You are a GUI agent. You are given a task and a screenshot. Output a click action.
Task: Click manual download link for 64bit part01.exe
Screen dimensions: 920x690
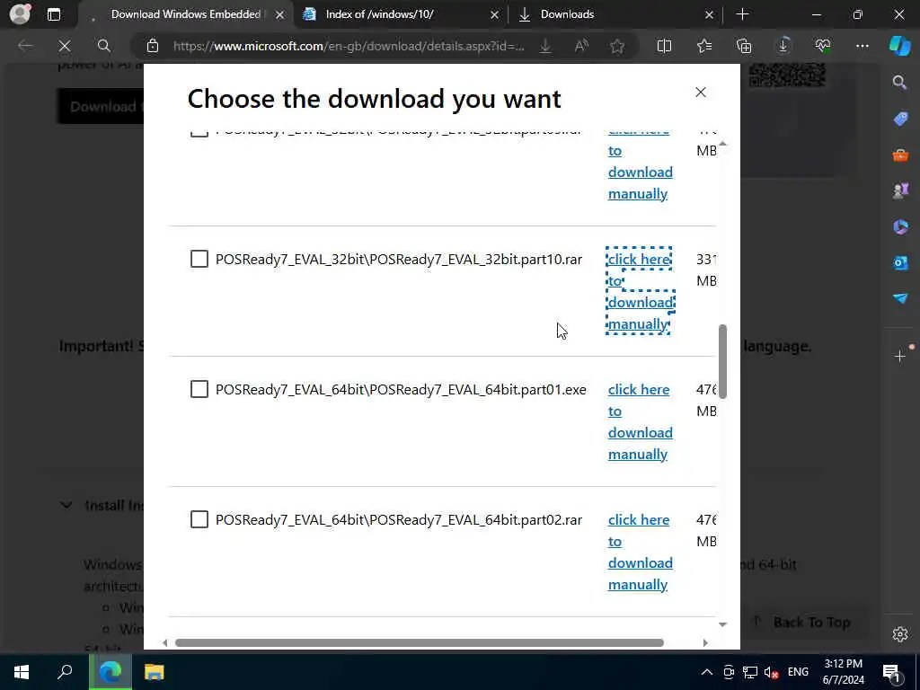coord(640,422)
